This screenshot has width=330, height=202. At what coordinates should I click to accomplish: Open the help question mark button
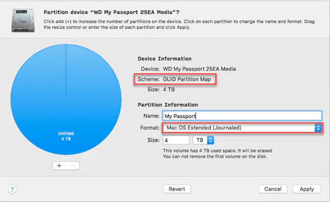12,189
